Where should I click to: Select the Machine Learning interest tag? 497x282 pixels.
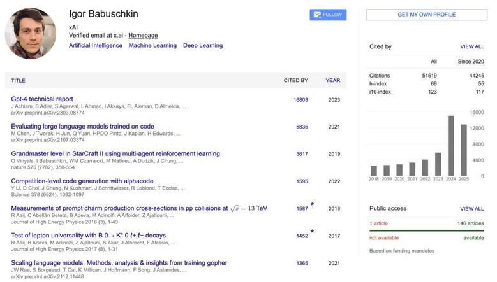pyautogui.click(x=152, y=46)
